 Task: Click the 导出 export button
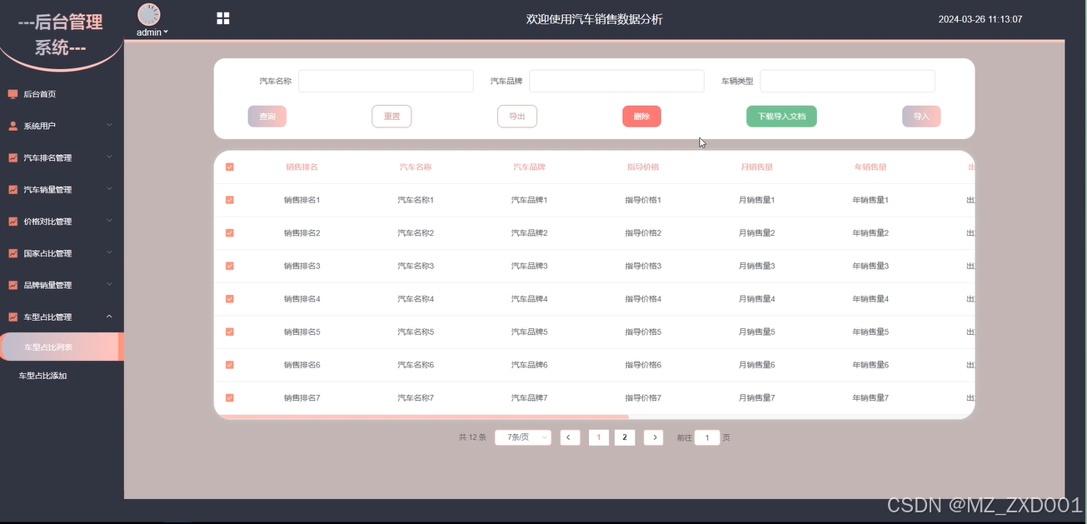517,117
